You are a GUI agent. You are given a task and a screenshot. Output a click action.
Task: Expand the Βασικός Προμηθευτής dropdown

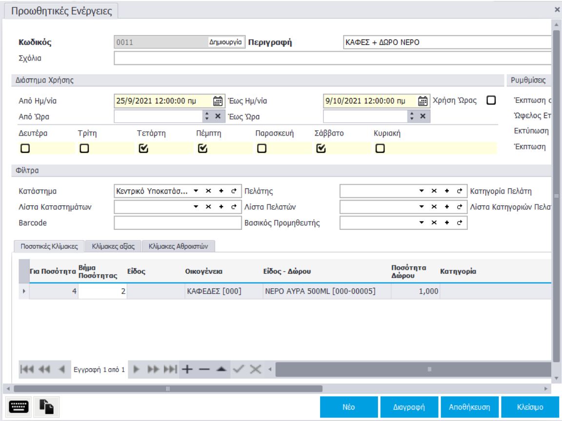pos(421,223)
